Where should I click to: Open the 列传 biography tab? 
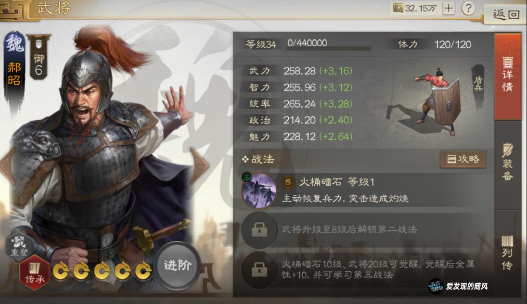(x=507, y=253)
